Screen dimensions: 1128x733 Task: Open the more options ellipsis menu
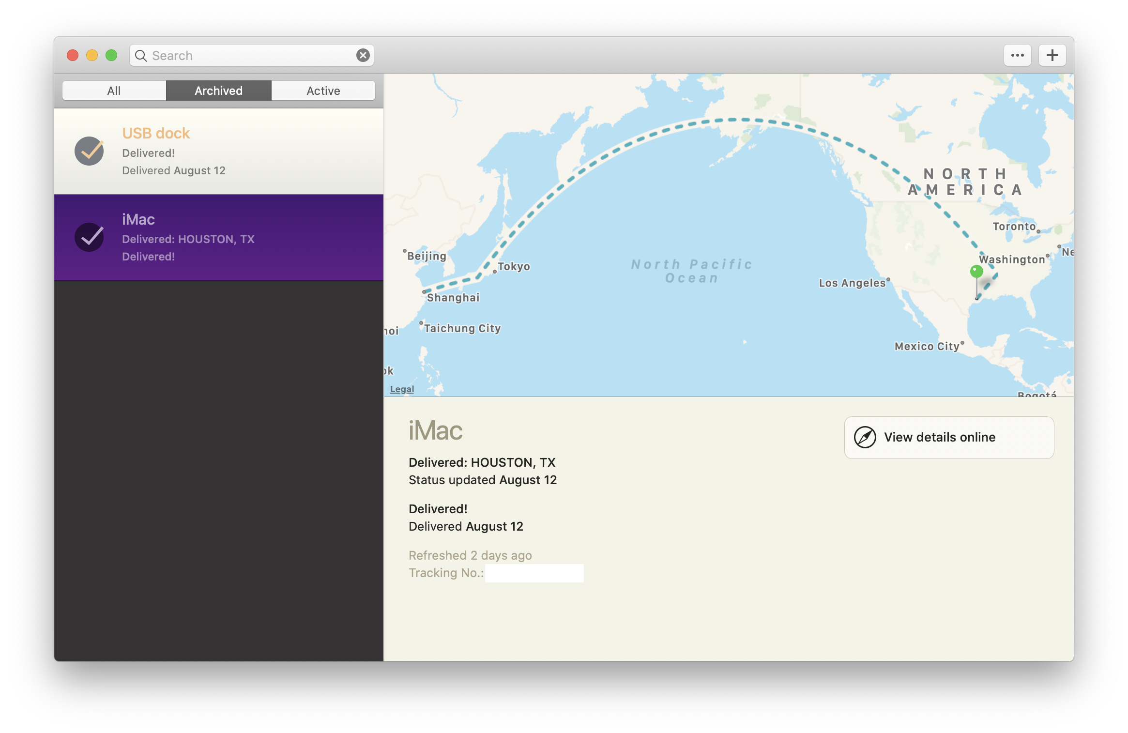[x=1017, y=55]
